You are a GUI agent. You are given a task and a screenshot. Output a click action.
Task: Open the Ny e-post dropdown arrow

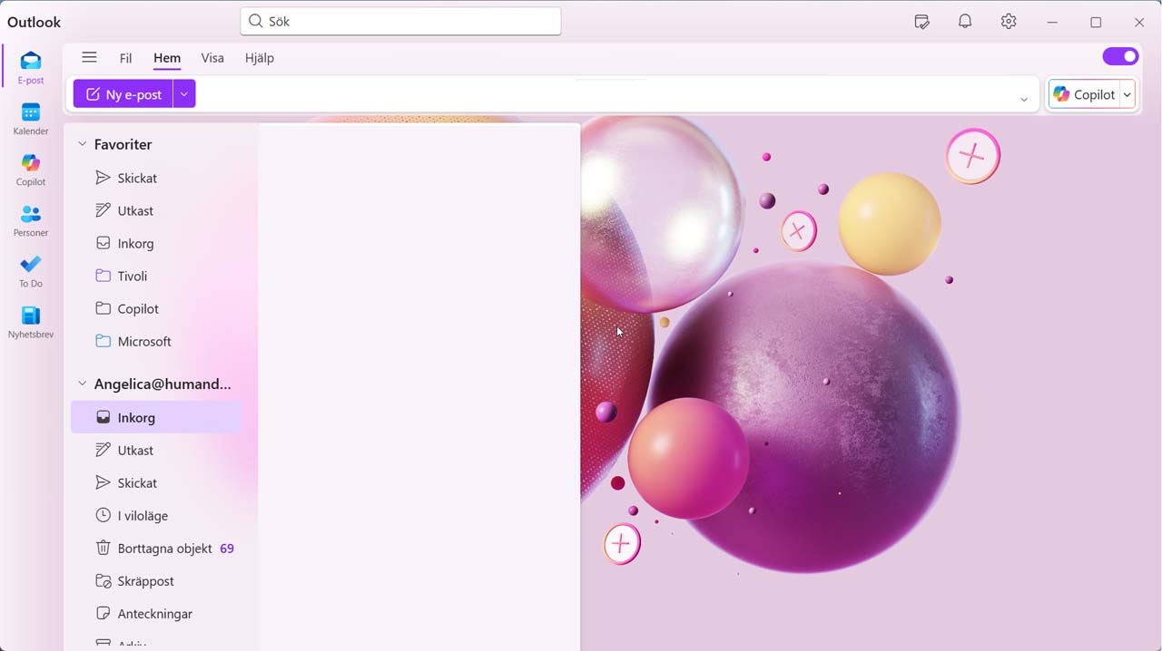[x=184, y=94]
